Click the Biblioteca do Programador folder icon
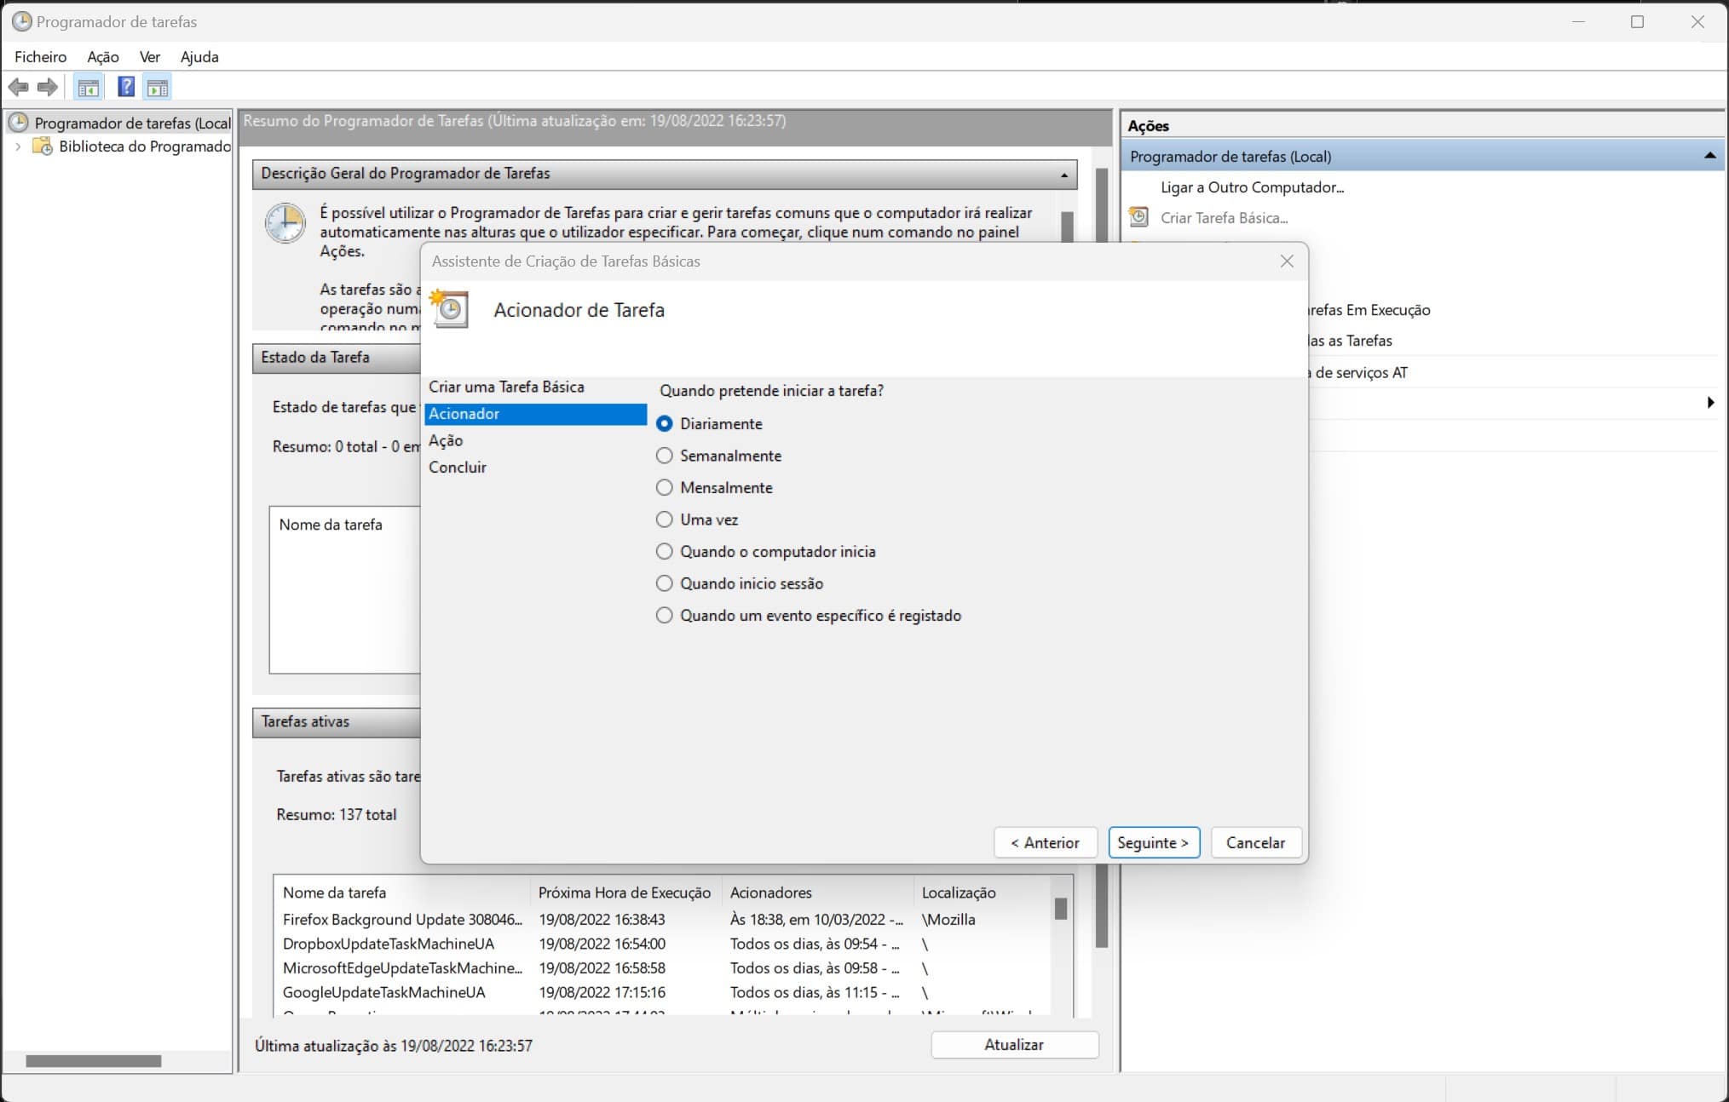This screenshot has width=1729, height=1102. click(42, 146)
